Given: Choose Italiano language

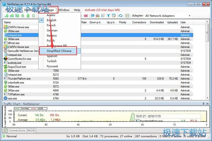Looking at the screenshot, I should (x=59, y=36).
